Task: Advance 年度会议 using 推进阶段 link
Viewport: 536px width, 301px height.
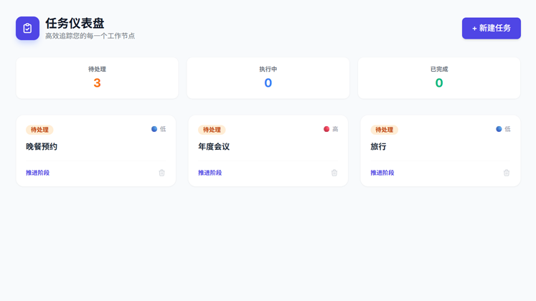Action: tap(210, 173)
